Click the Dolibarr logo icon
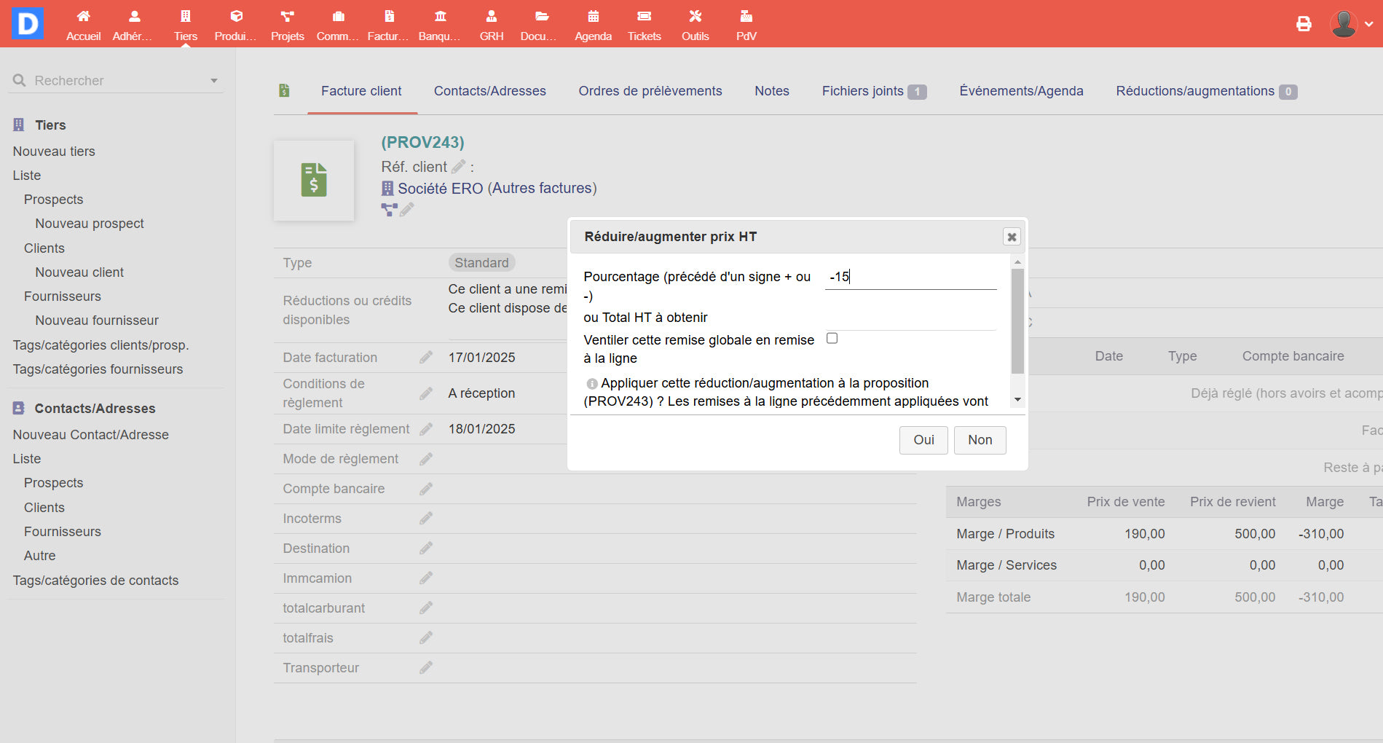This screenshot has width=1383, height=743. [x=27, y=23]
